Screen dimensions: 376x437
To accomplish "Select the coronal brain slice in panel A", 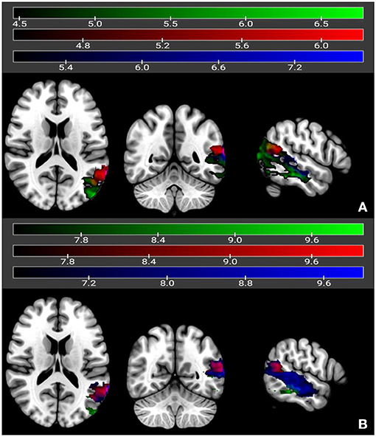I will pos(175,159).
